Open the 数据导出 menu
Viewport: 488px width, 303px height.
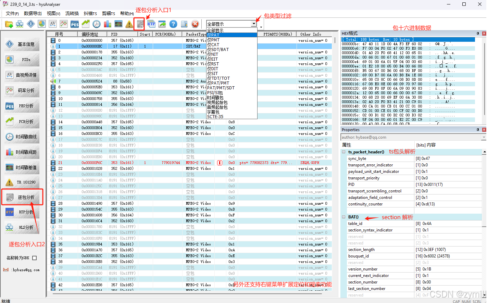(x=33, y=13)
